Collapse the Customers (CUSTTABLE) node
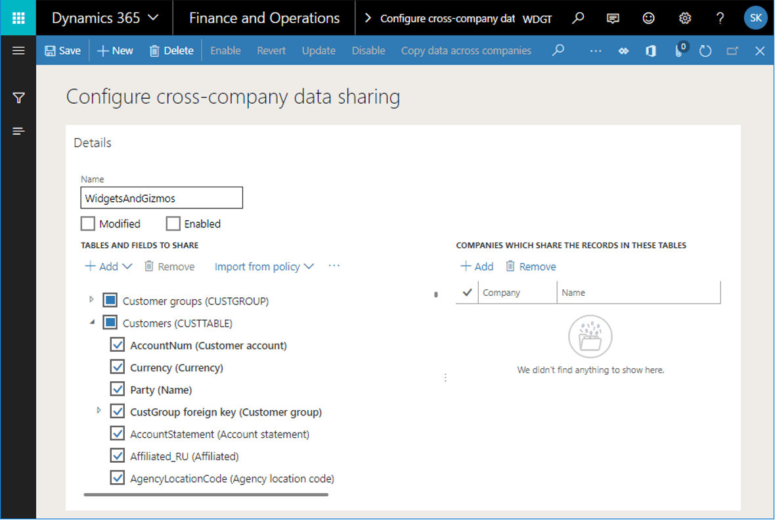This screenshot has width=775, height=520. pos(92,322)
